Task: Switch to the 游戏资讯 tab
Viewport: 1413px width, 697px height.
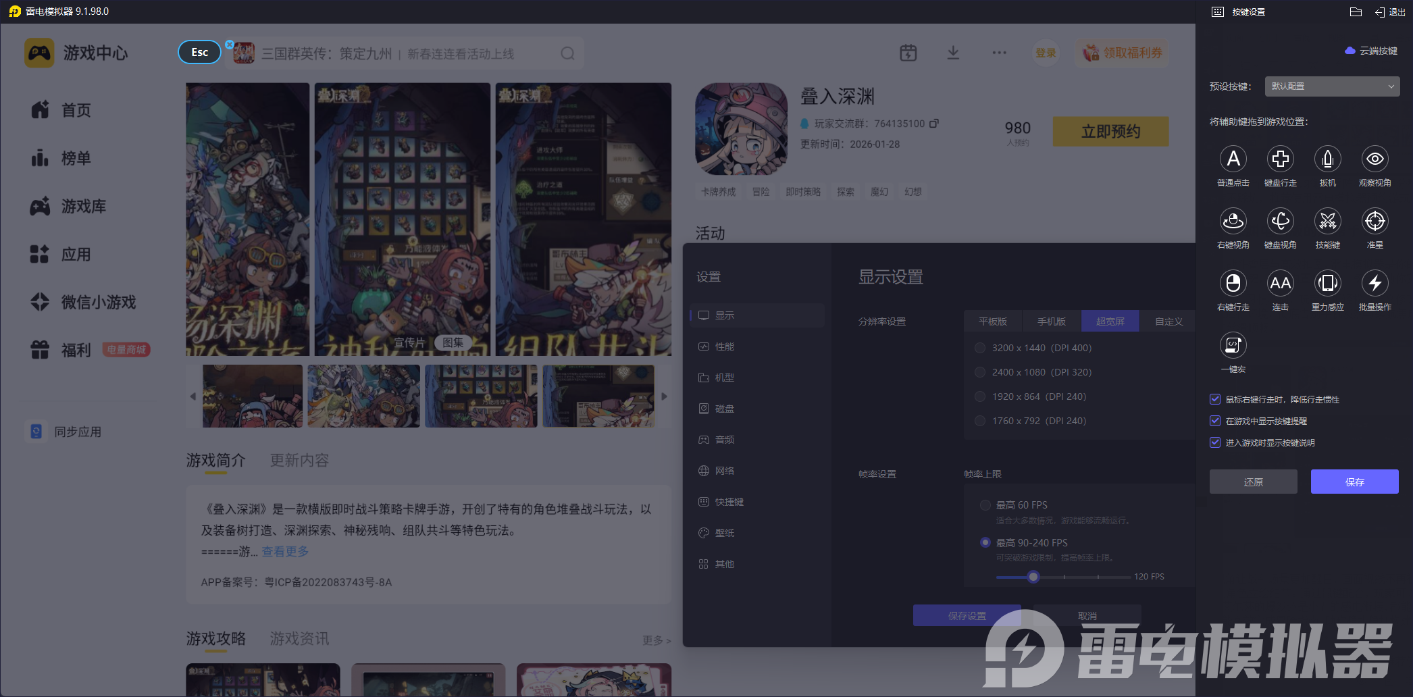Action: click(299, 639)
